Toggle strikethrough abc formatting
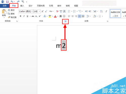 [x=33, y=16]
